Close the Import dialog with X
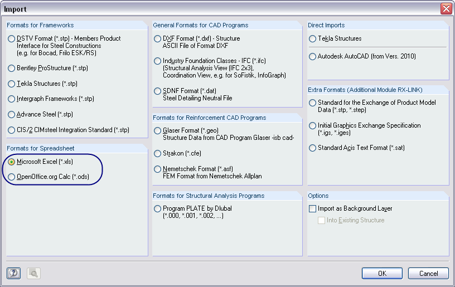Image resolution: width=455 pixels, height=287 pixels. pos(446,9)
